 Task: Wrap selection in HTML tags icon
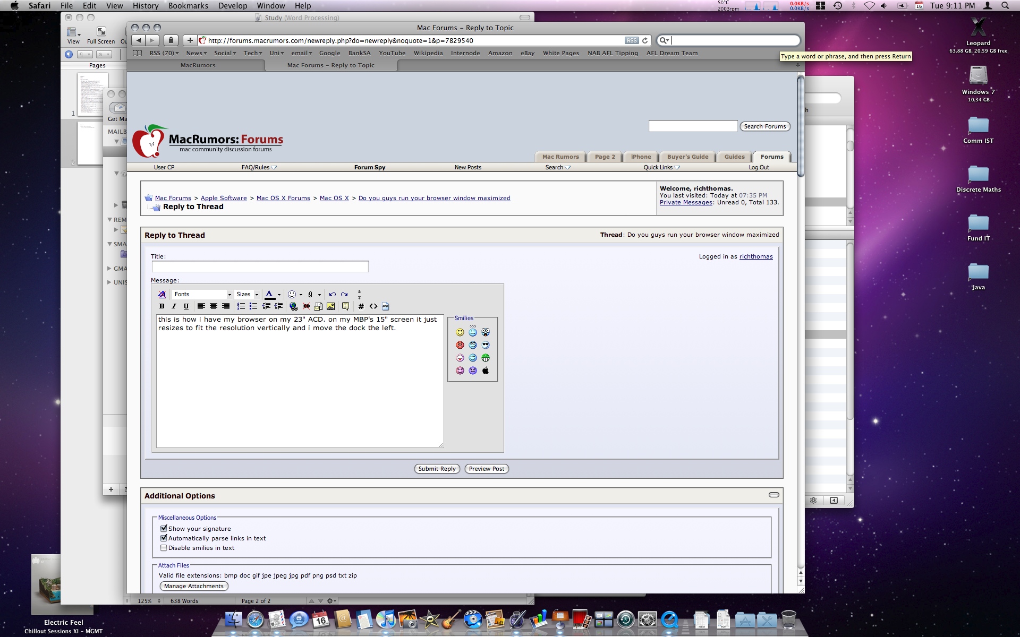373,306
